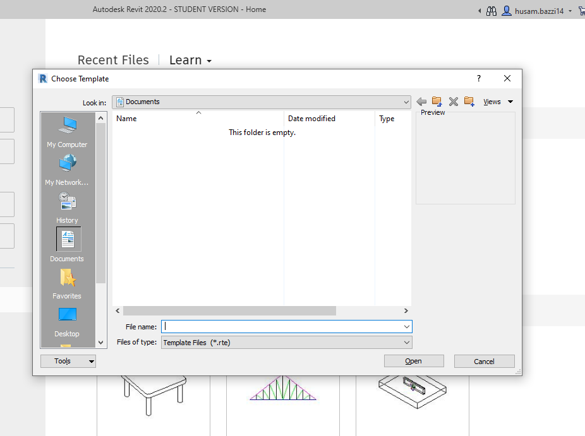The image size is (585, 436).
Task: Close the Choose Template dialog
Action: [x=507, y=78]
